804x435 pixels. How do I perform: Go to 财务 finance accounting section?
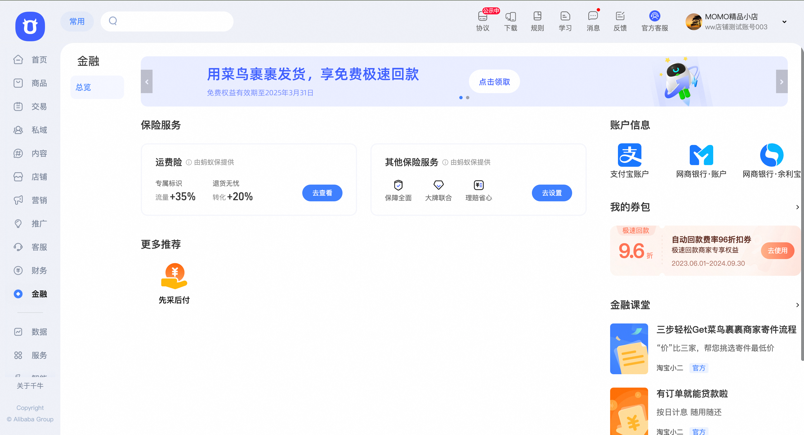[x=30, y=270]
